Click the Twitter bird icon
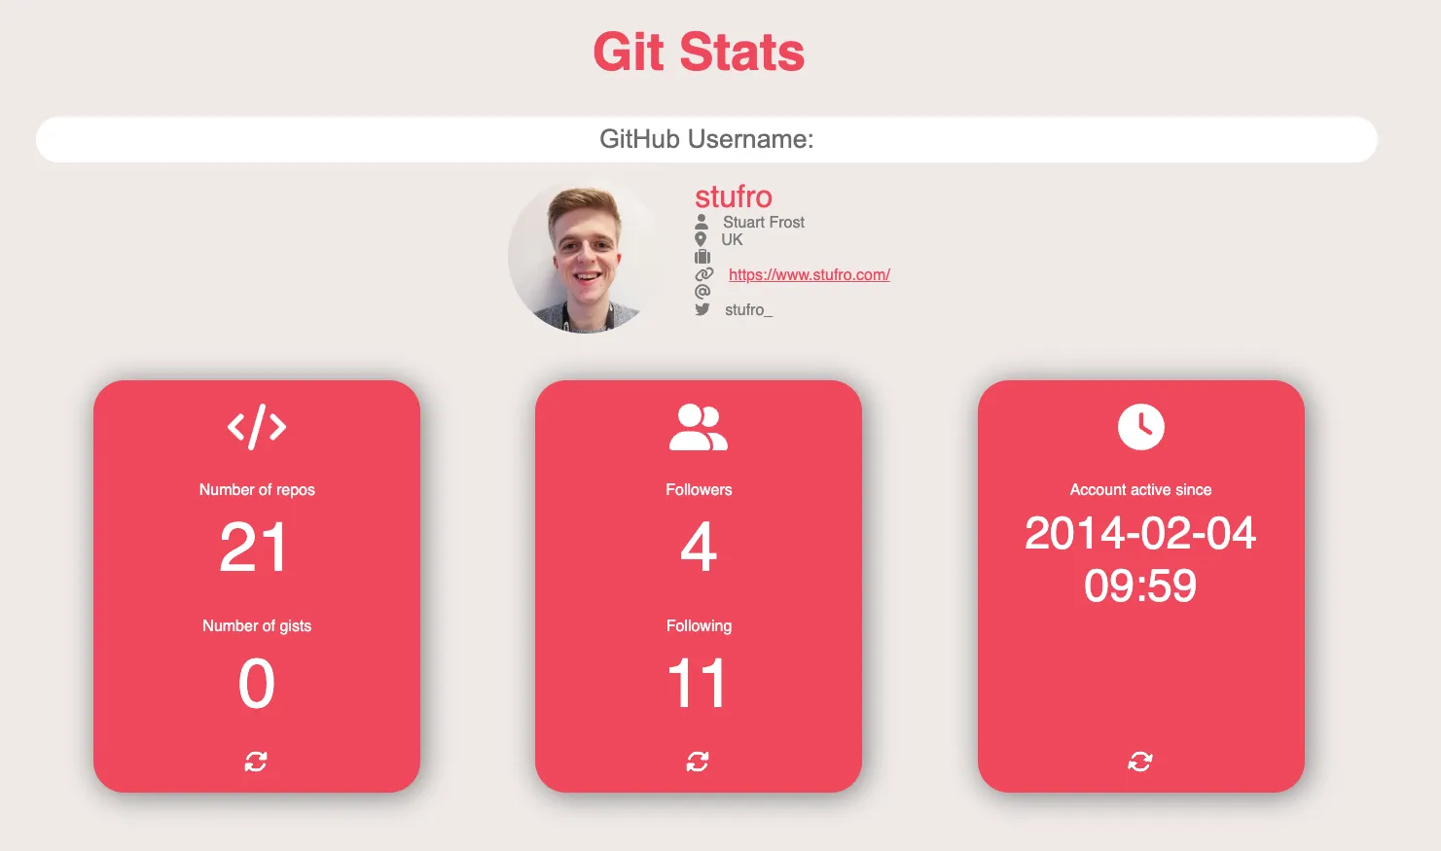This screenshot has height=851, width=1441. 702,309
